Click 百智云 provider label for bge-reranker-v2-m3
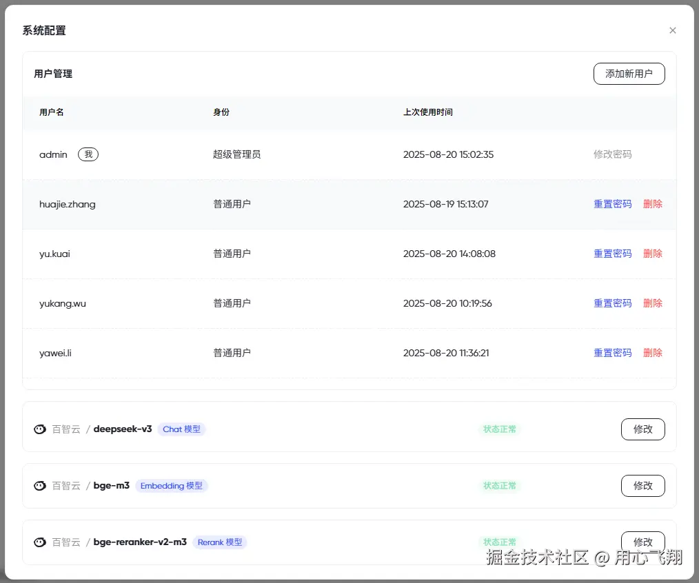 coord(66,542)
